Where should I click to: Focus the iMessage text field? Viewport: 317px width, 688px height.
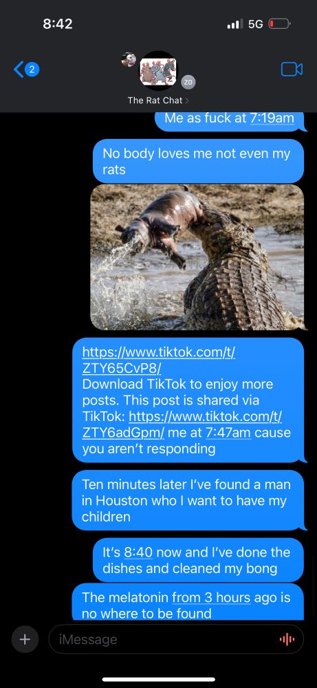[176, 639]
